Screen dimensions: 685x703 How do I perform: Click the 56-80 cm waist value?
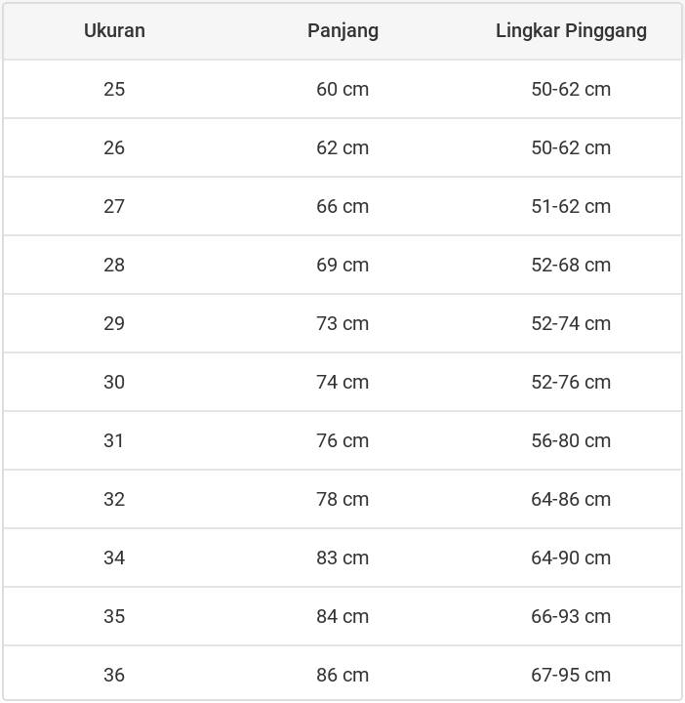pyautogui.click(x=571, y=440)
